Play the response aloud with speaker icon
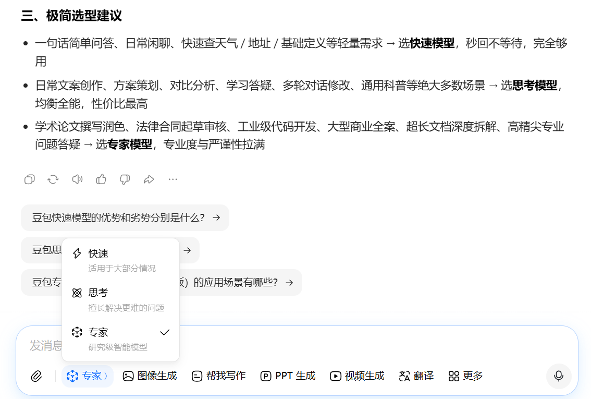The image size is (591, 399). click(77, 179)
